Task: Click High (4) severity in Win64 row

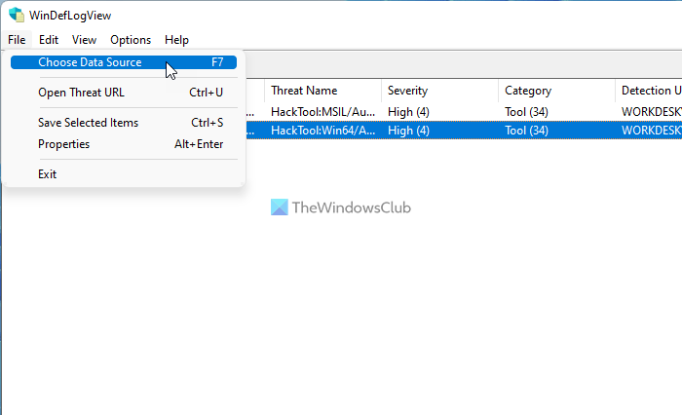Action: [x=408, y=131]
